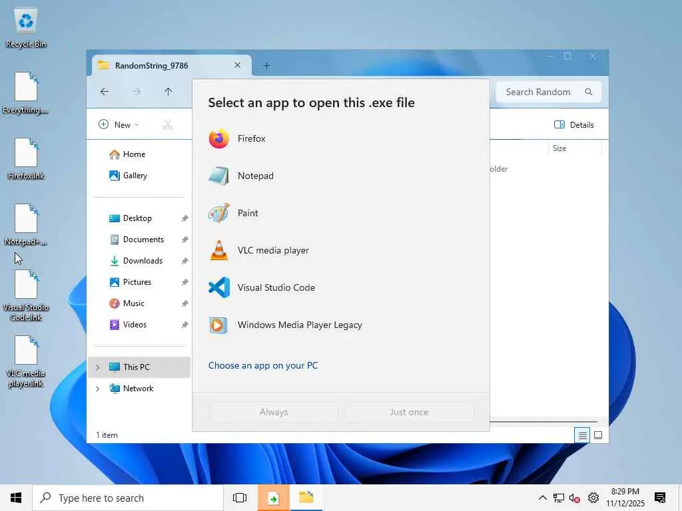The width and height of the screenshot is (682, 511).
Task: Open the notification center icon
Action: pos(660,498)
